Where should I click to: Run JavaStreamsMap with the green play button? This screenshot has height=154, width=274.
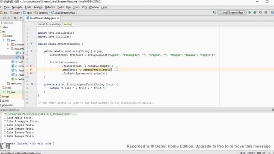(250, 12)
